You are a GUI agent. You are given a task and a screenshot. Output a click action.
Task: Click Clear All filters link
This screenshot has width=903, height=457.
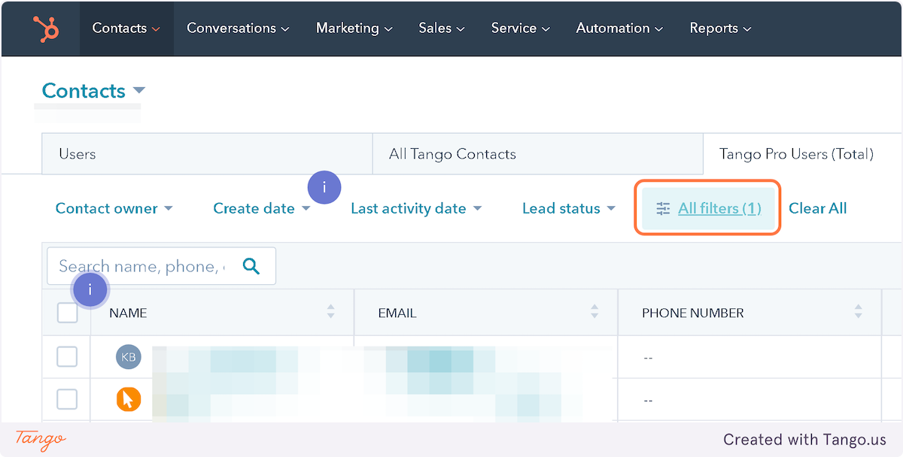click(x=817, y=208)
